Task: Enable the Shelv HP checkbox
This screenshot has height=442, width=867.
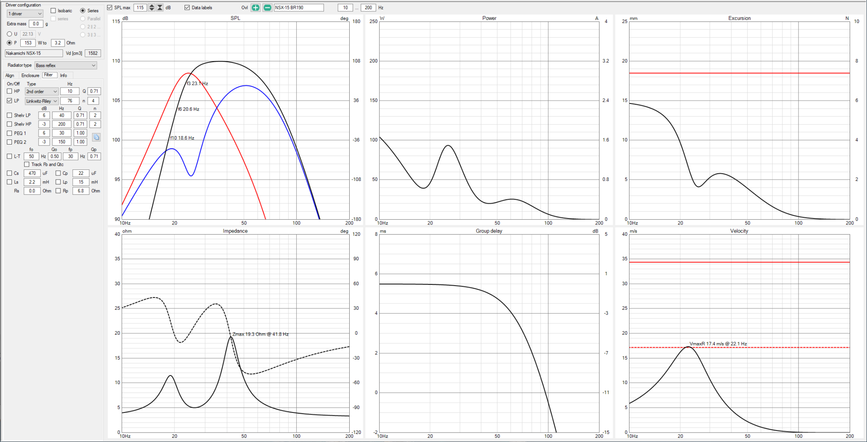Action: click(9, 124)
